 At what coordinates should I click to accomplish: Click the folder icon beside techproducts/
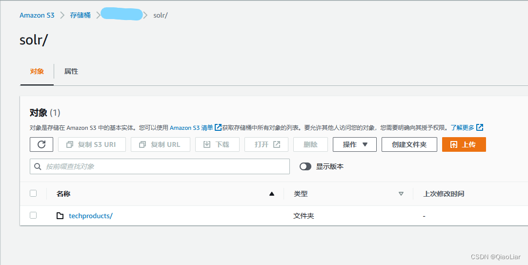[x=60, y=216]
